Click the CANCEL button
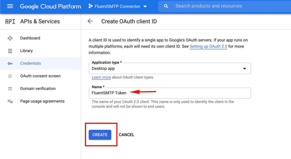The width and height of the screenshot is (291, 159). [126, 135]
